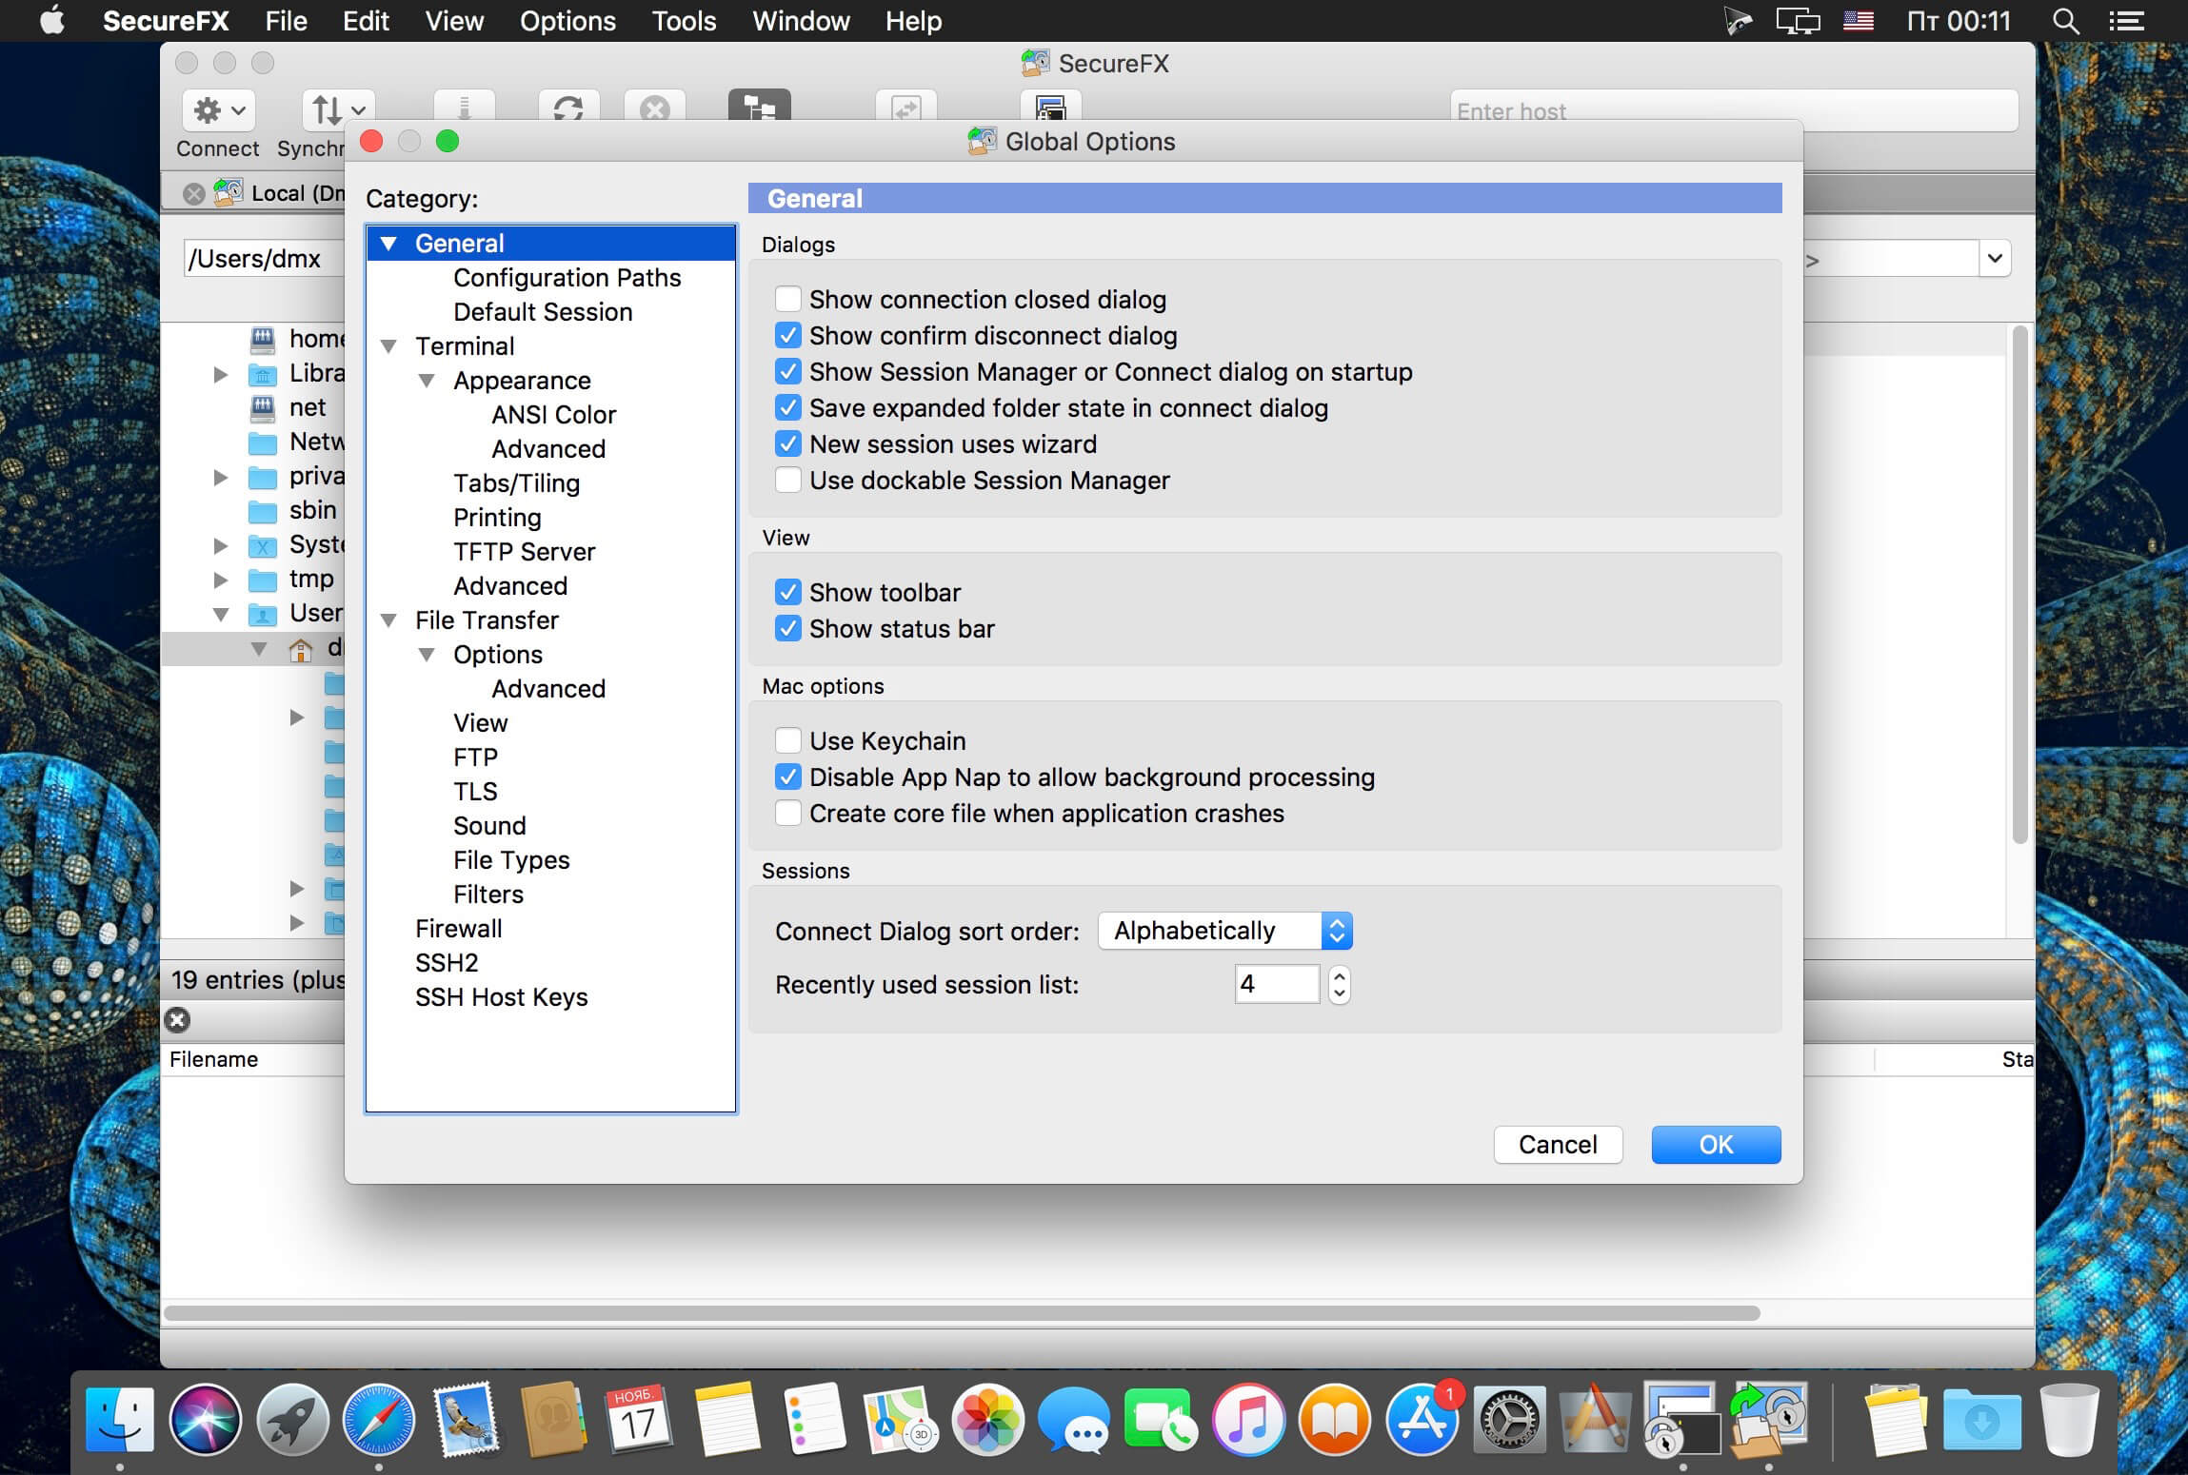2188x1475 pixels.
Task: Enable Use dockable Session Manager checkbox
Action: (x=787, y=479)
